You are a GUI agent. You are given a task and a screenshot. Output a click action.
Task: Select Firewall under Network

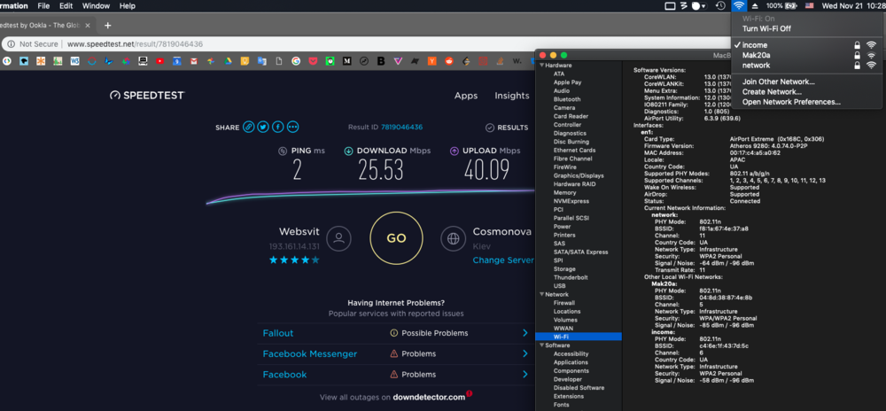[x=563, y=303]
